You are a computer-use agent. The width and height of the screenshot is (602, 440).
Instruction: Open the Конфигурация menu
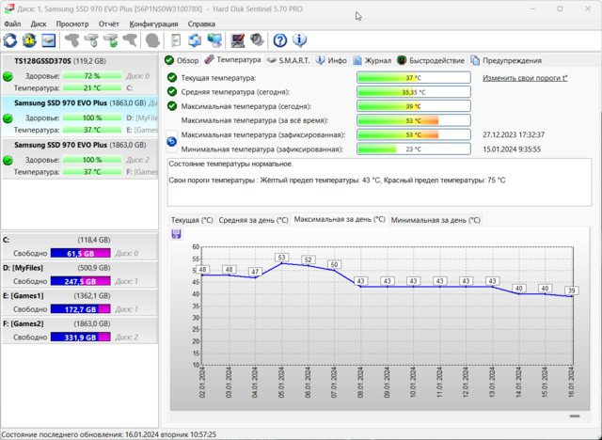point(154,23)
